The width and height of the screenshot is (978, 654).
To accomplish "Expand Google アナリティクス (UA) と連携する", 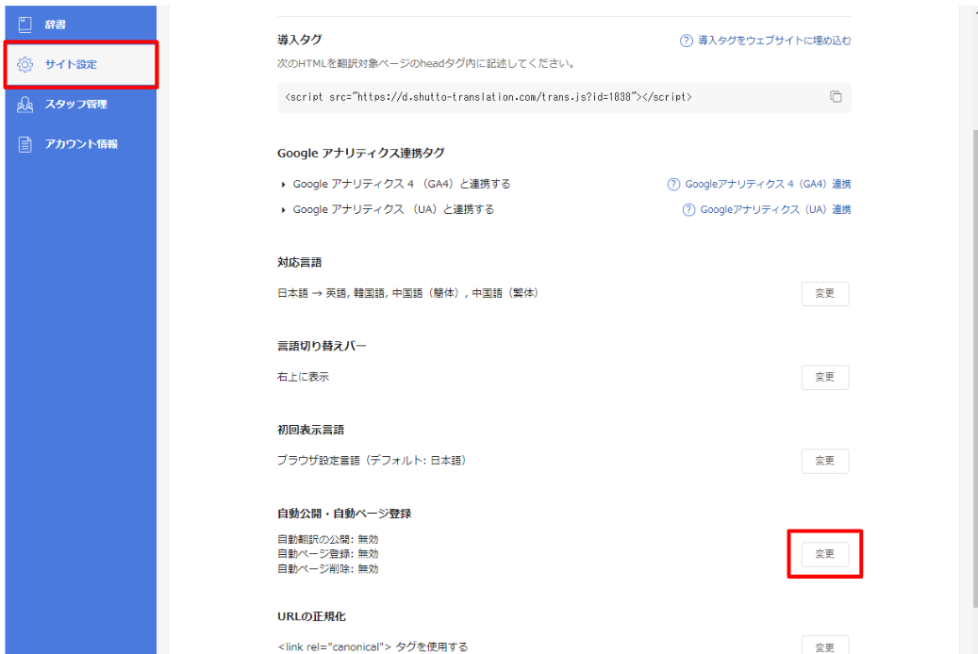I will pyautogui.click(x=388, y=209).
